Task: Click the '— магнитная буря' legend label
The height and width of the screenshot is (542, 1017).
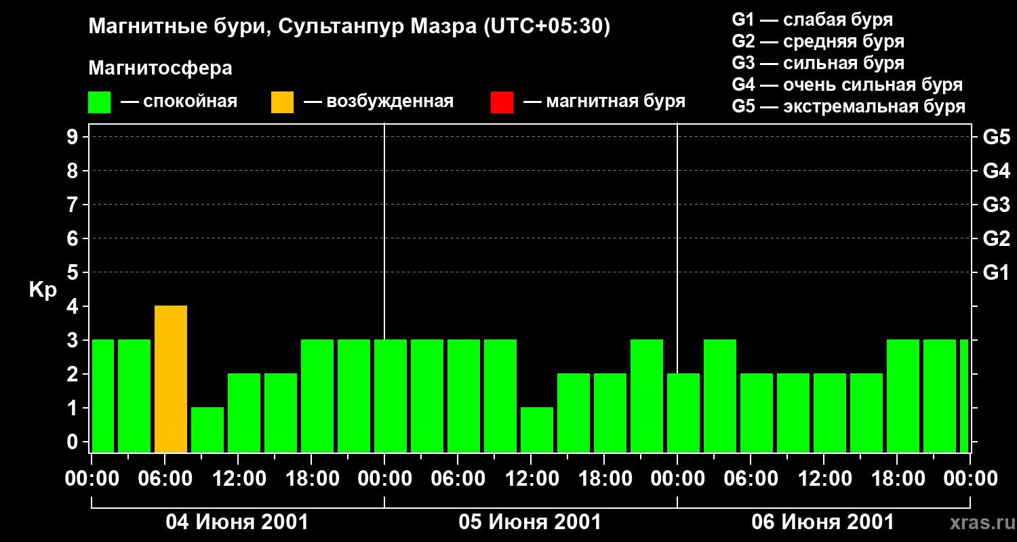Action: tap(605, 102)
